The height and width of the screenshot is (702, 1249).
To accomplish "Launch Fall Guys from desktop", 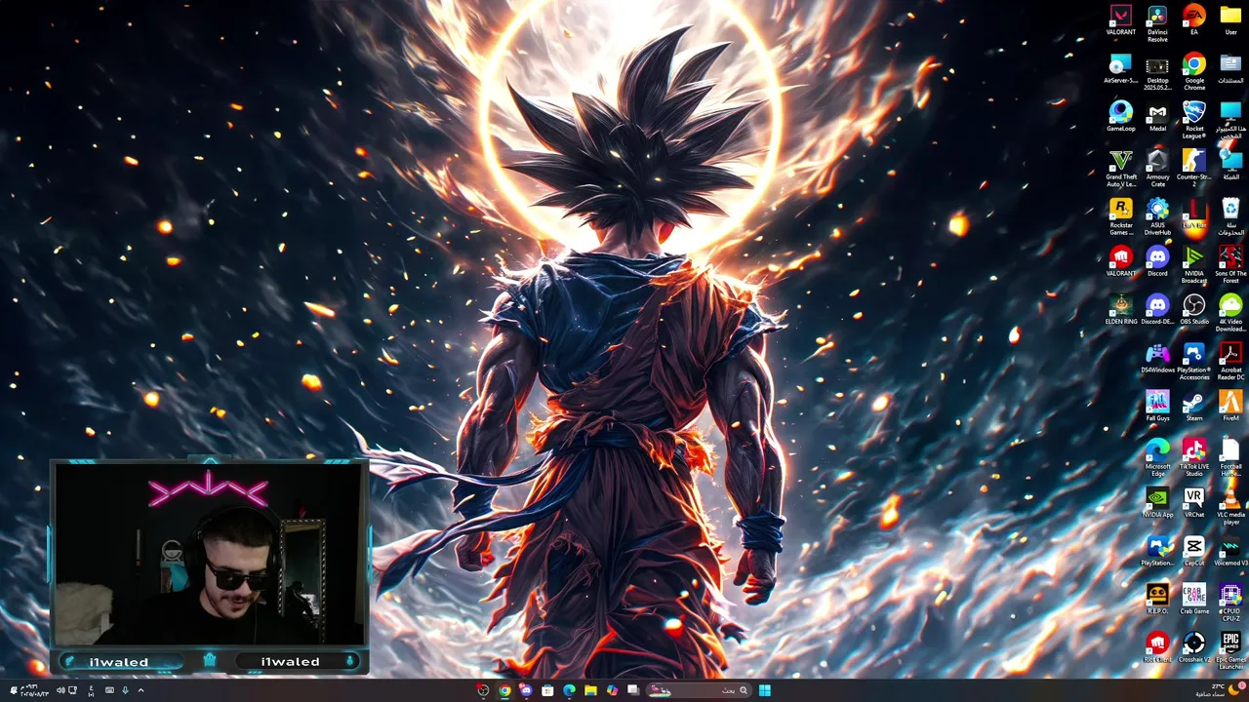I will coord(1157,407).
